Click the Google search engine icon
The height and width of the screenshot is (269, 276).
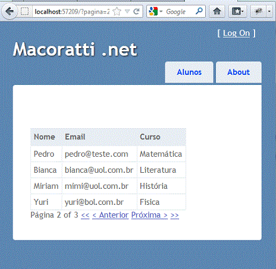153,11
